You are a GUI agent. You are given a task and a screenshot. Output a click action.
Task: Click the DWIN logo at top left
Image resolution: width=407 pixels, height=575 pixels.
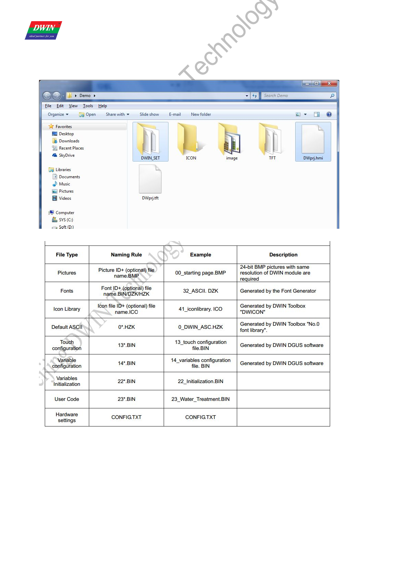pos(43,30)
